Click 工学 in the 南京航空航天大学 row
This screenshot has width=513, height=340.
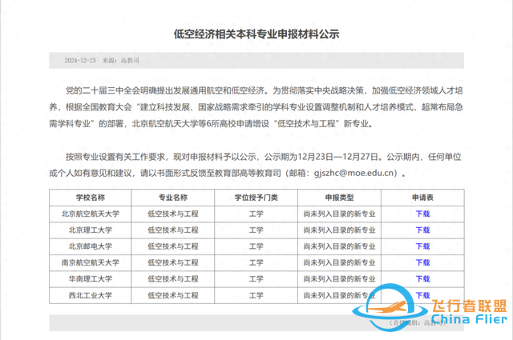256,263
